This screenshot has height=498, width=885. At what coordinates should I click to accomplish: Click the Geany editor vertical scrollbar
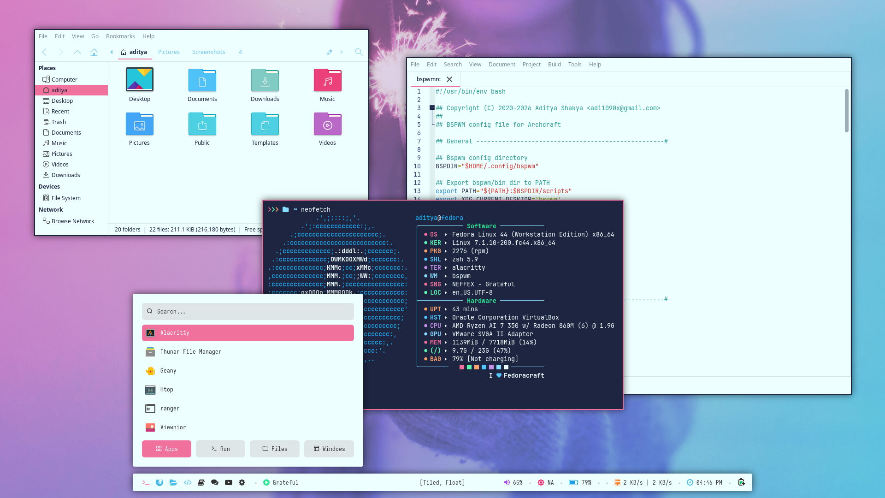(x=847, y=111)
